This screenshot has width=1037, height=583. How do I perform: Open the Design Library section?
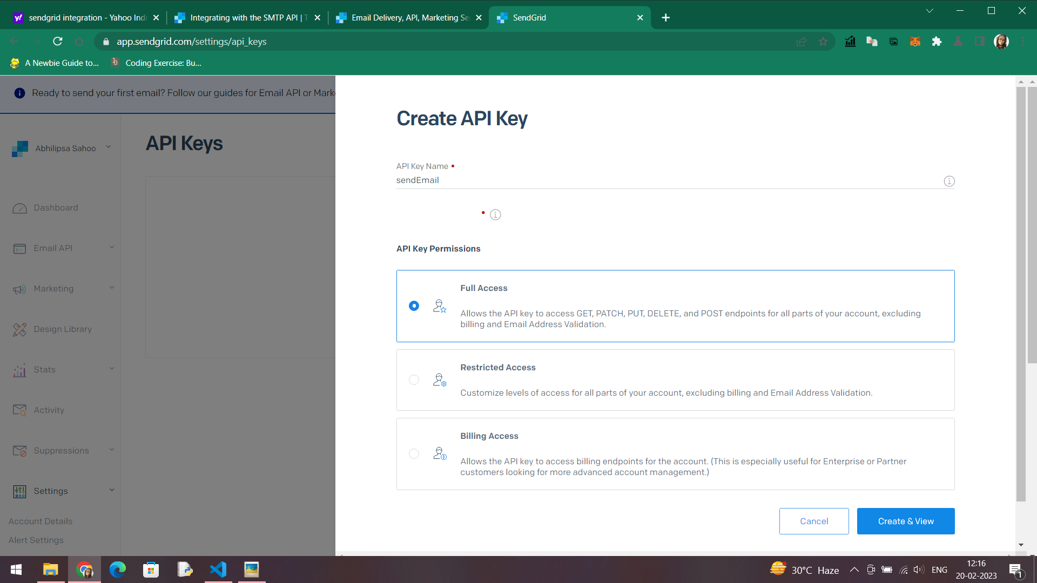tap(63, 329)
